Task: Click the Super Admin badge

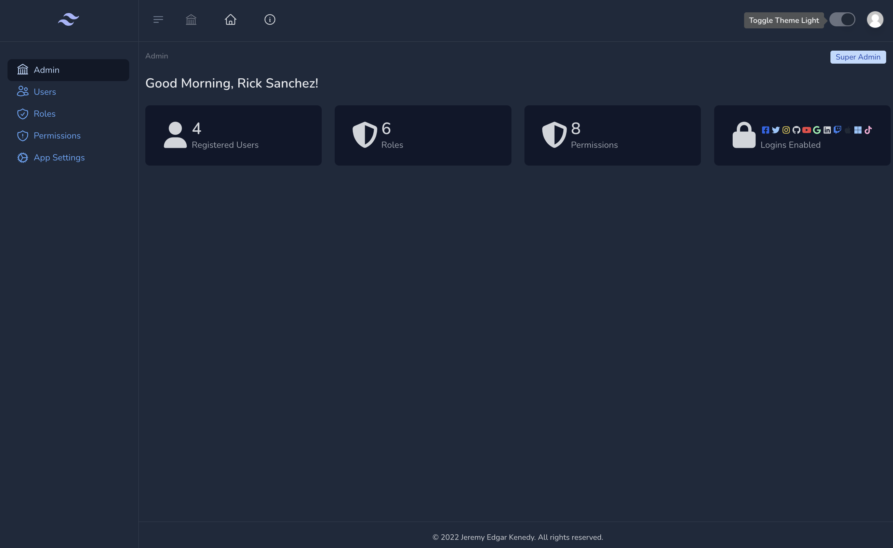Action: pyautogui.click(x=858, y=57)
